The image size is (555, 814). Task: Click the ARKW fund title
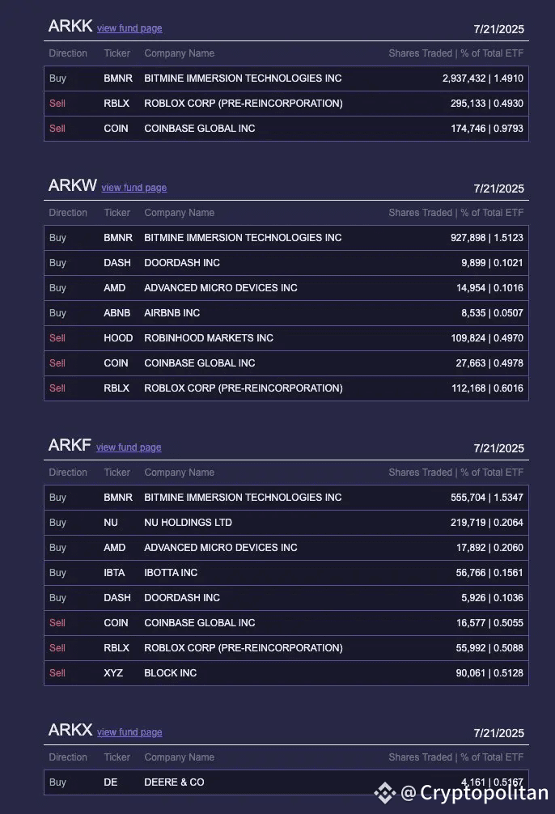(73, 185)
